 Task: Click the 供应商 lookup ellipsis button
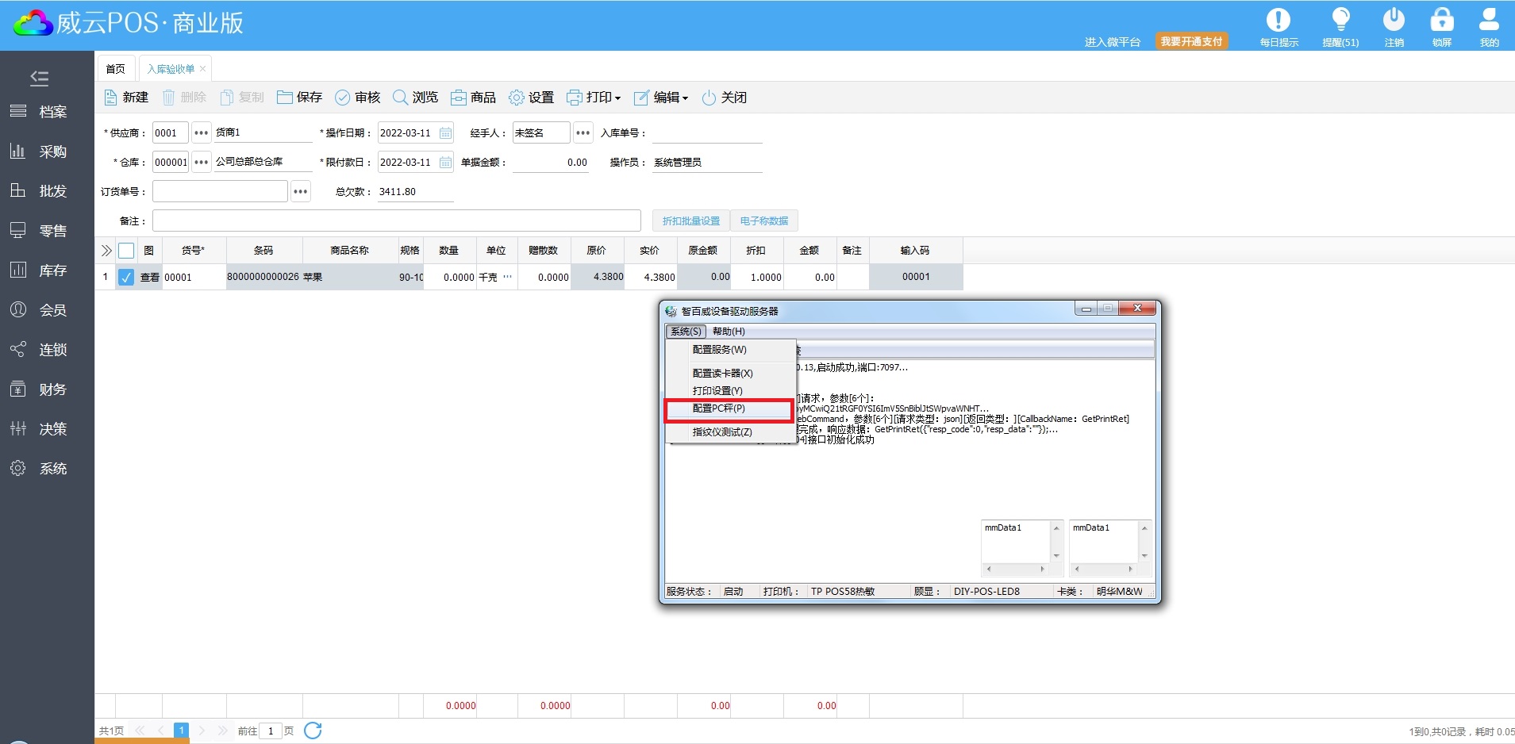[x=202, y=133]
